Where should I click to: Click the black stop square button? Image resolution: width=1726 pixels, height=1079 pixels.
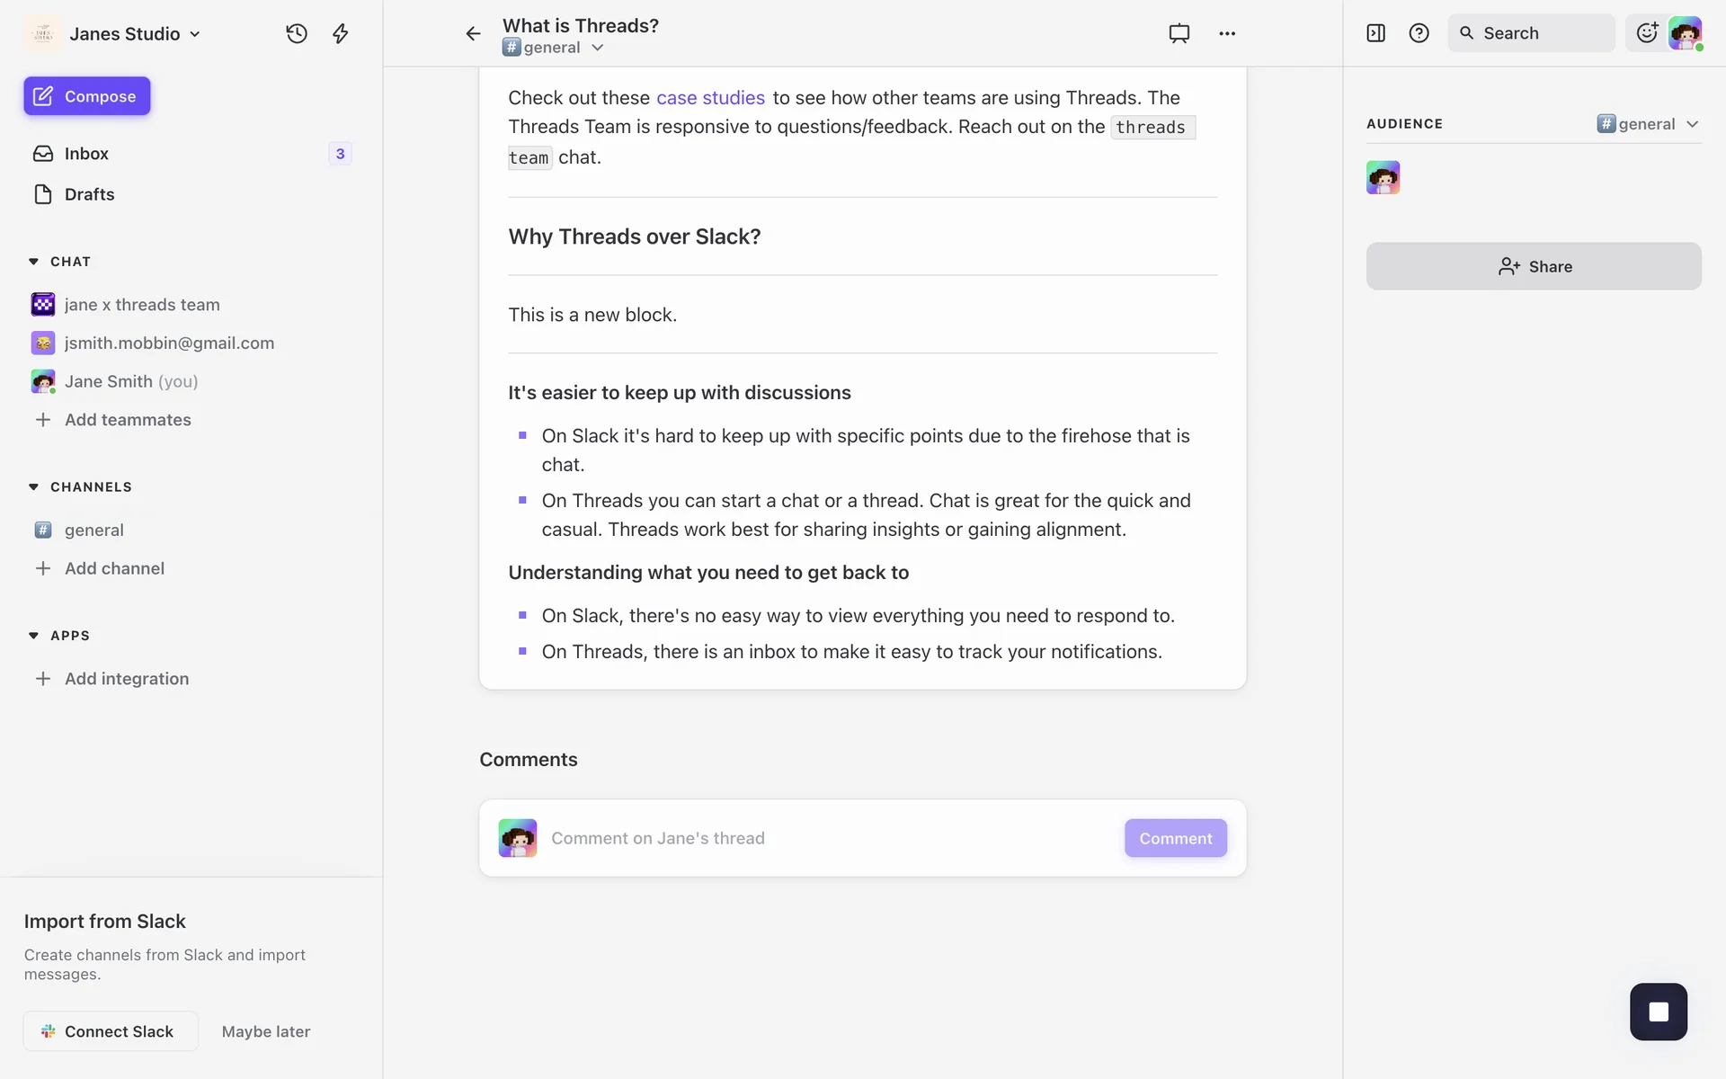[1658, 1012]
